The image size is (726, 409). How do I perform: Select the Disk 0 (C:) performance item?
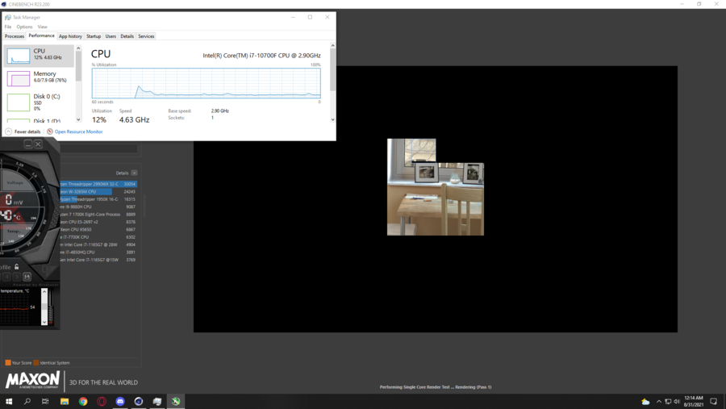click(x=39, y=102)
